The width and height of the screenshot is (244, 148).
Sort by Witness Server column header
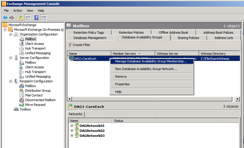click(177, 53)
